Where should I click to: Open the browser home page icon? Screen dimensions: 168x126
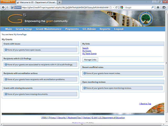(158, 7)
